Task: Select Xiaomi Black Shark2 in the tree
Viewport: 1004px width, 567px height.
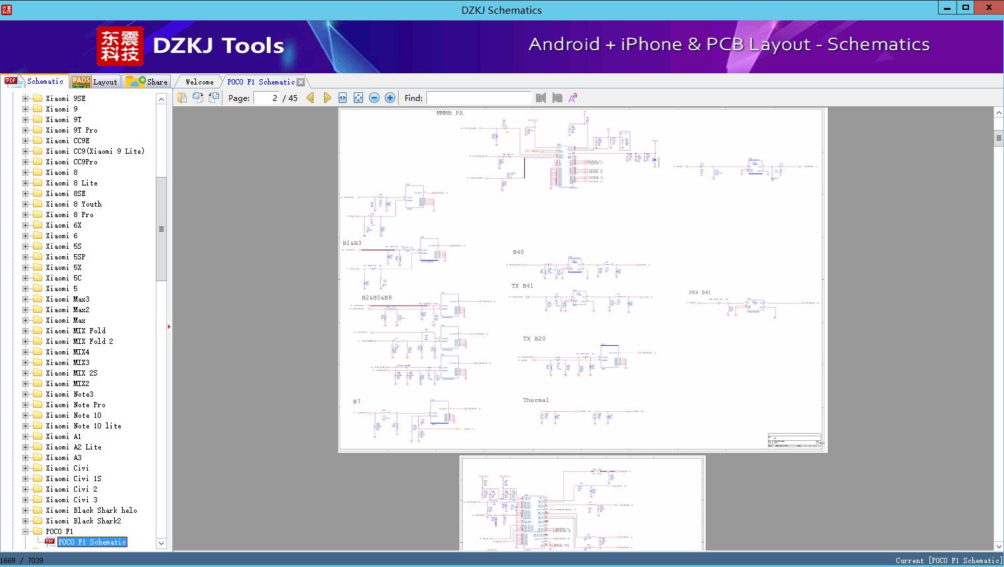Action: click(x=84, y=521)
